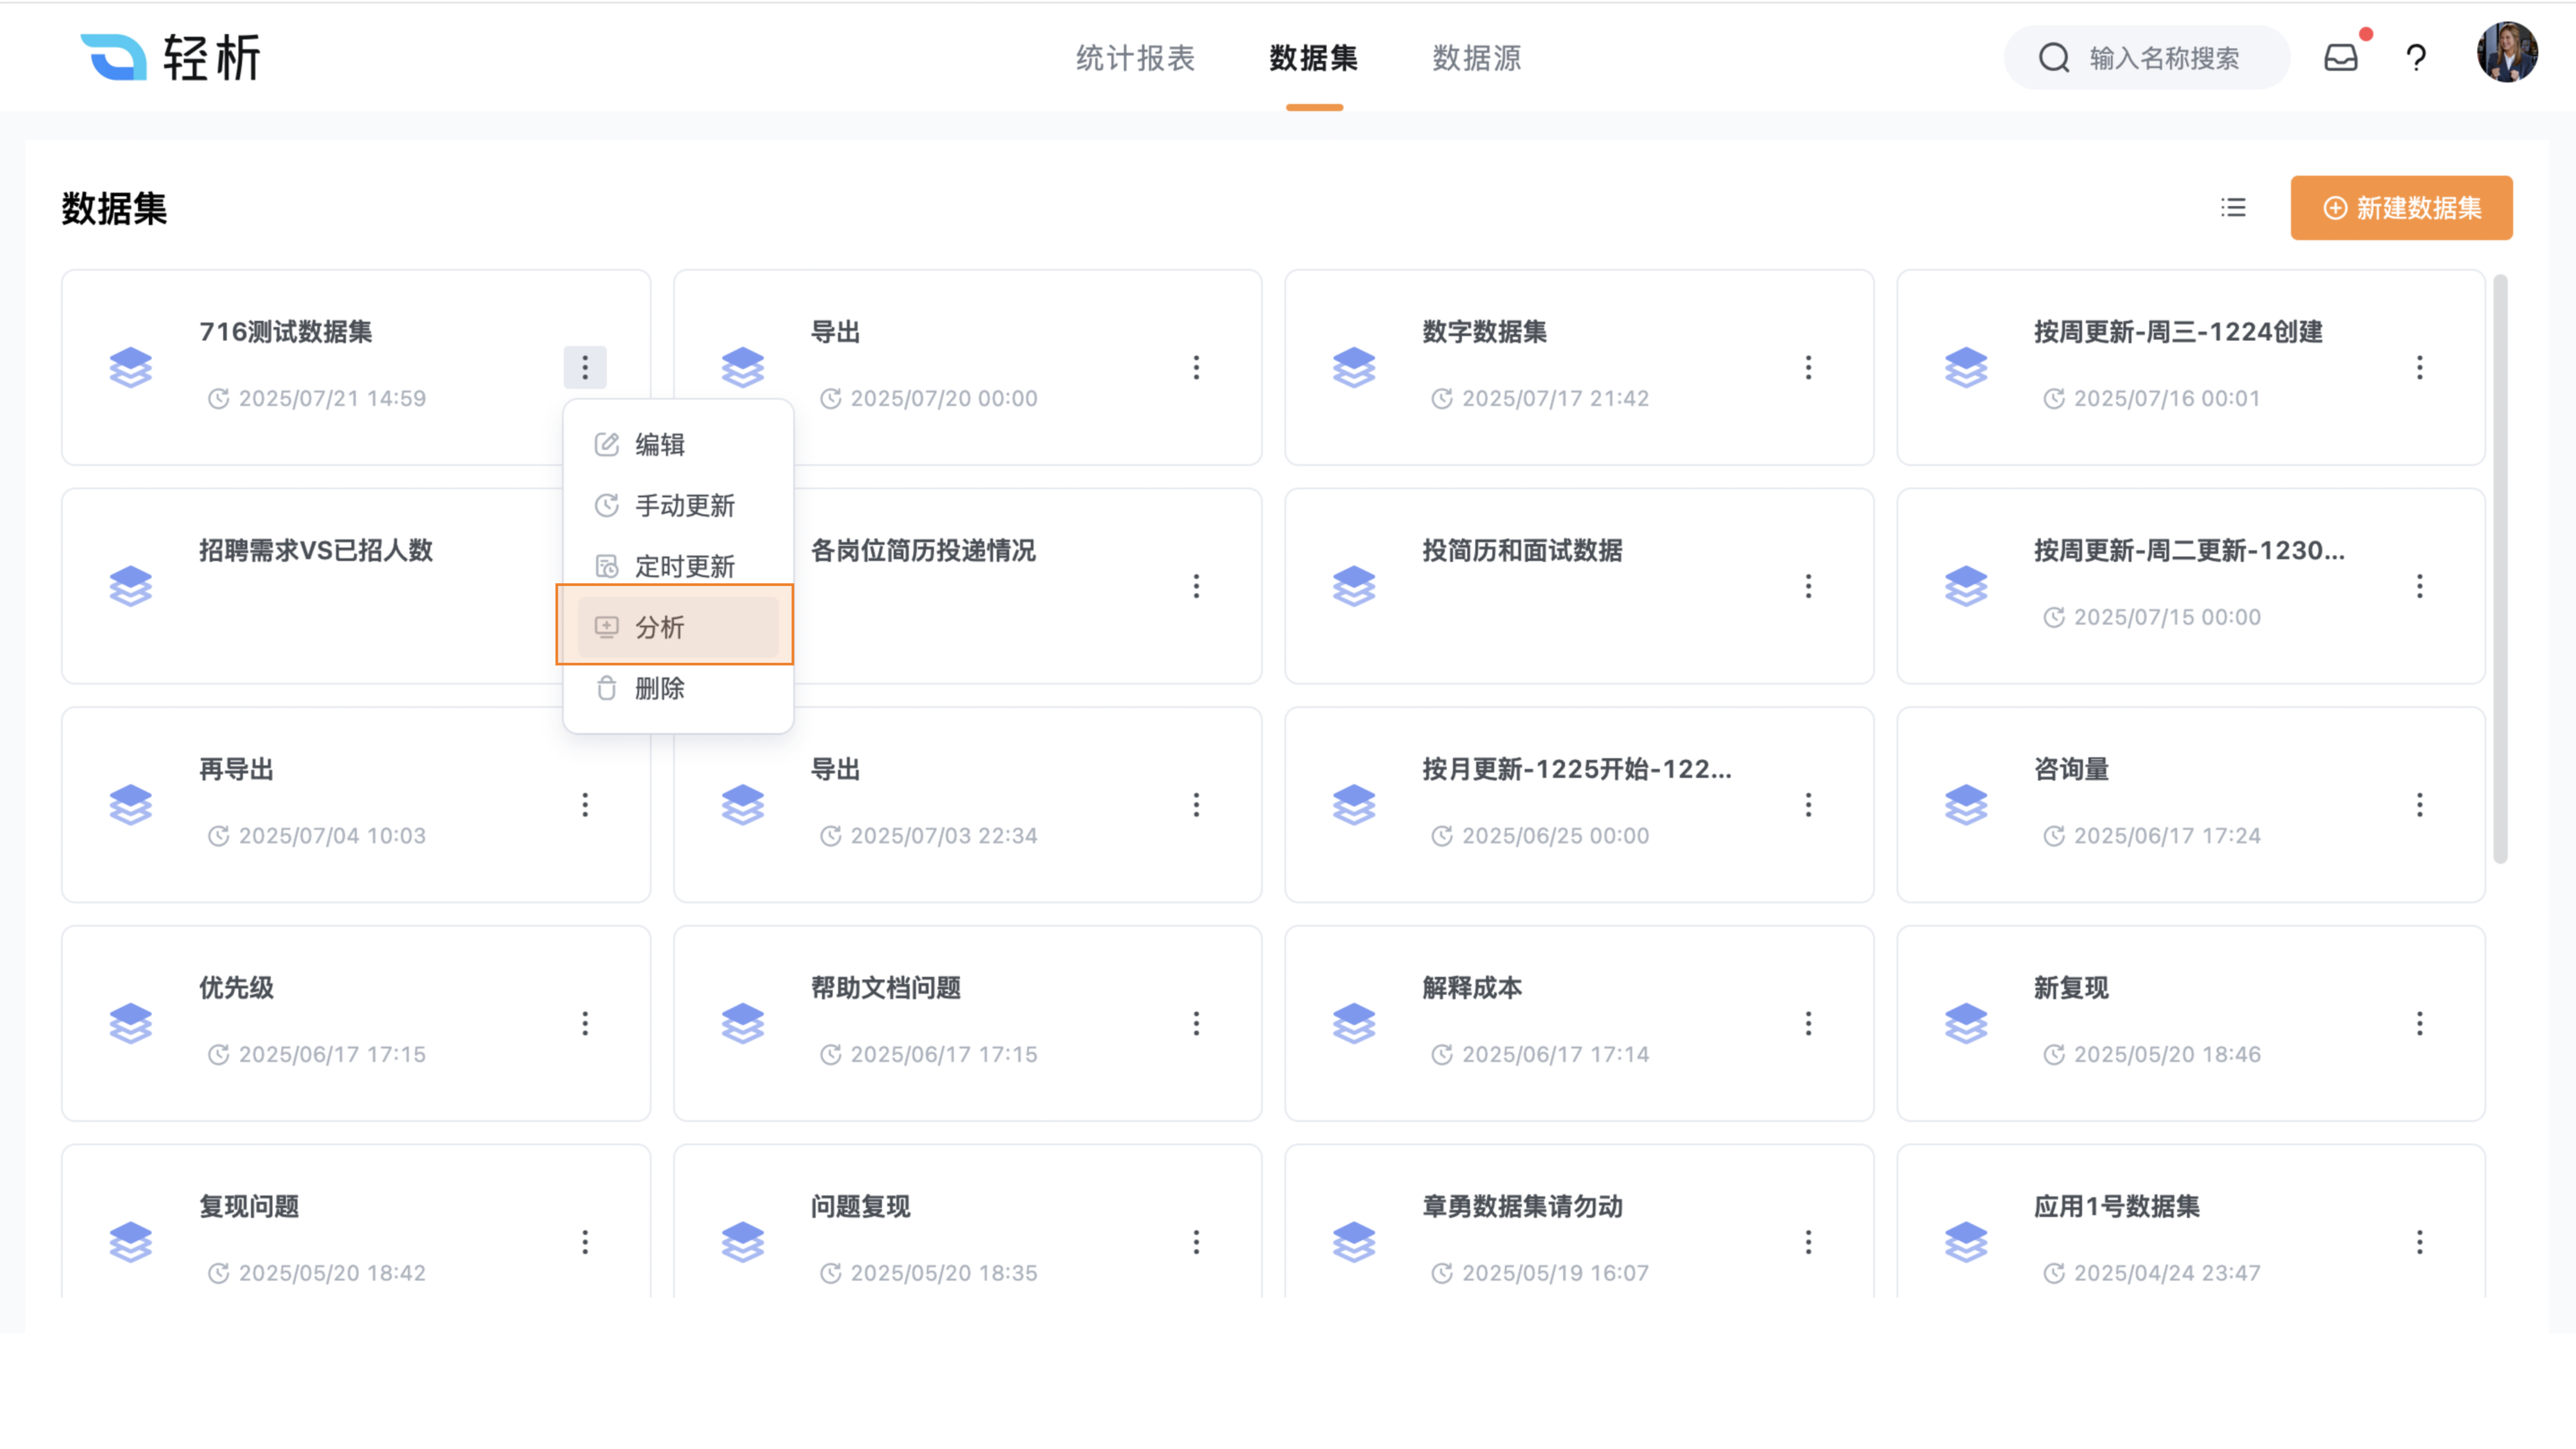Click the update clock icon of 咨询量

(2054, 836)
